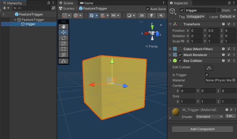Select the Rect tool
Viewport: 237px width, 139px height.
pos(64,49)
